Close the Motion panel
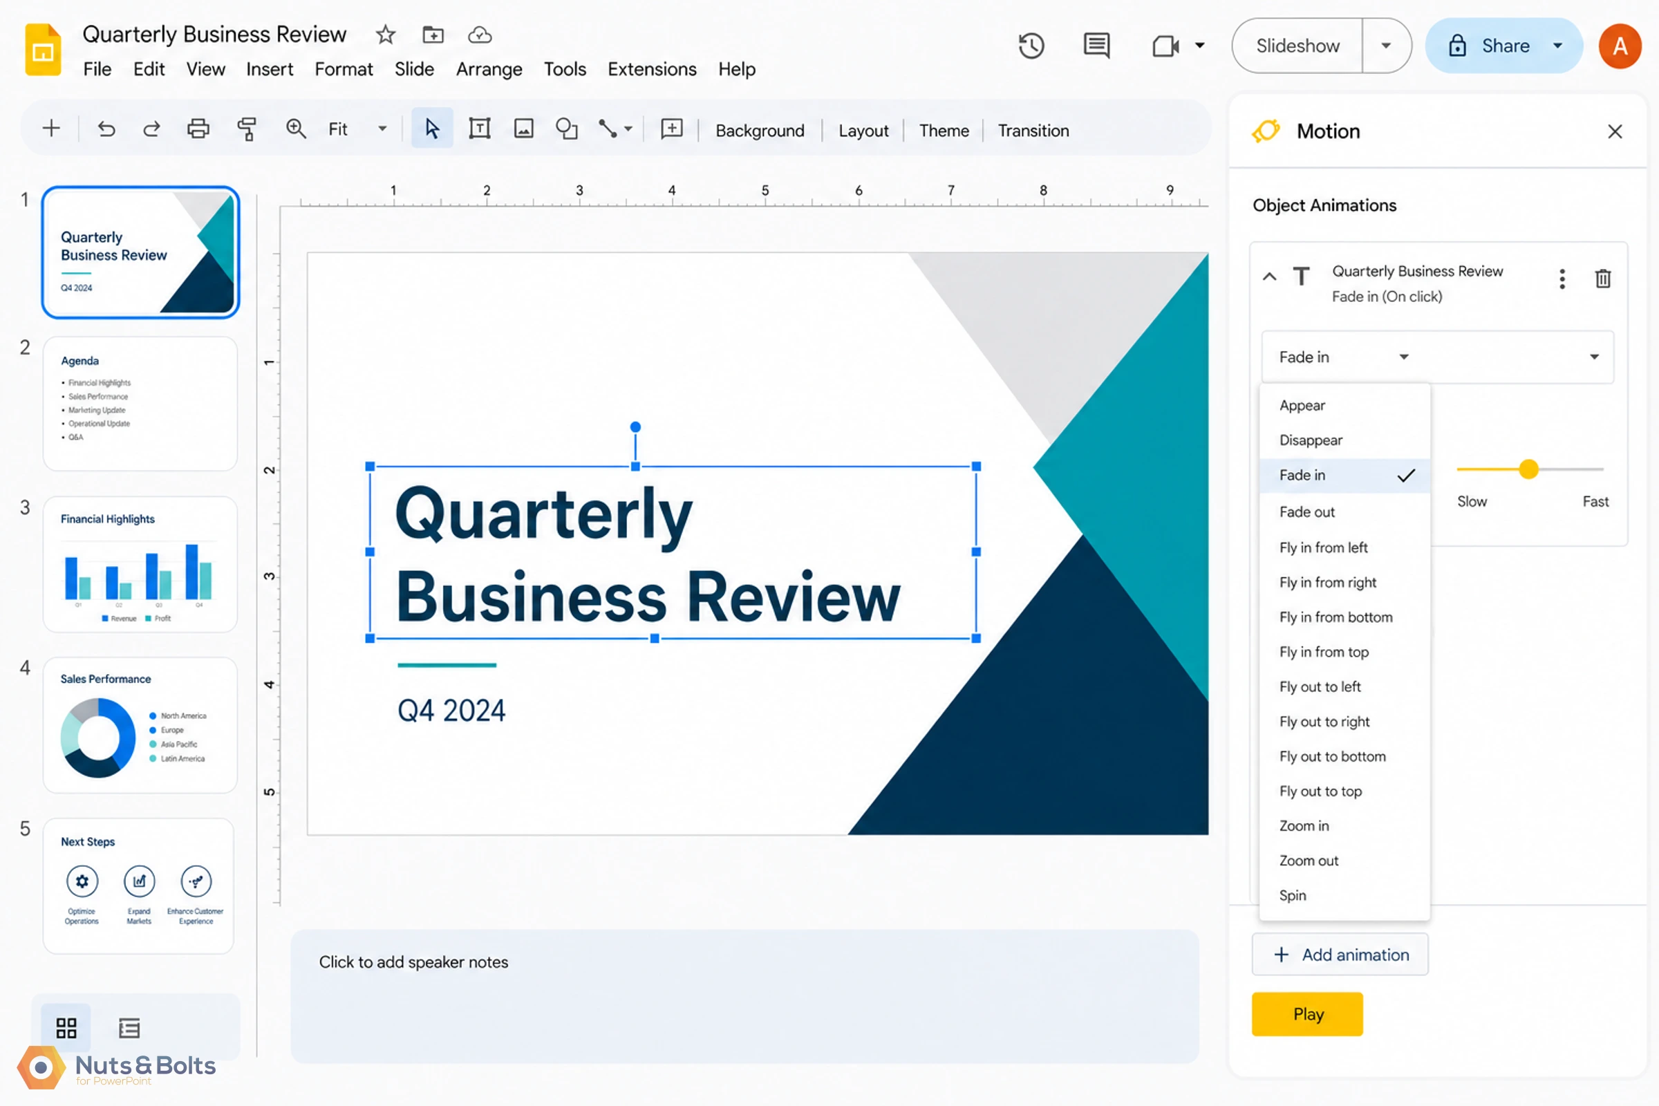Image resolution: width=1659 pixels, height=1106 pixels. 1615,132
